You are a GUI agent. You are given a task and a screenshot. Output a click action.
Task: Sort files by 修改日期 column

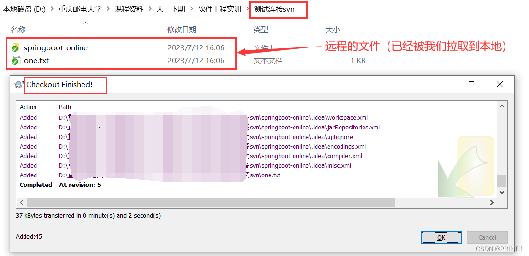click(x=182, y=29)
